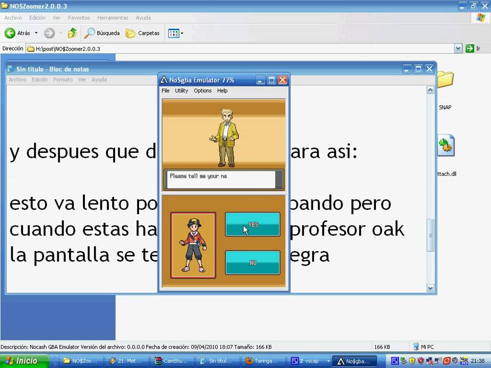Image resolution: width=491 pixels, height=368 pixels.
Task: Select the .dll file icon with gear
Action: click(x=445, y=145)
